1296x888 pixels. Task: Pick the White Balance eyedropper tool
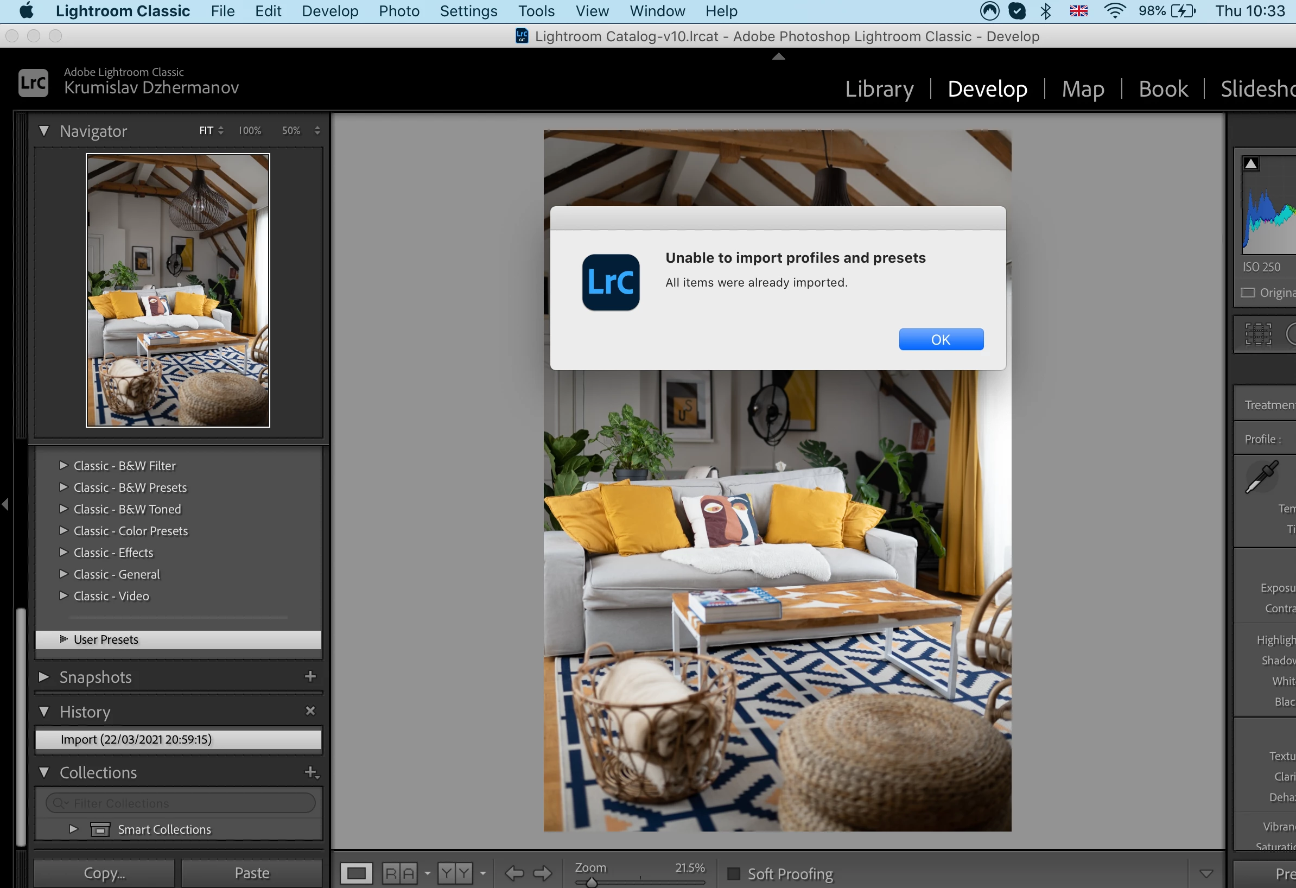point(1261,477)
